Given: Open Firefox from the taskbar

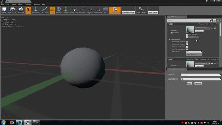Looking at the screenshot, I should (11, 123).
